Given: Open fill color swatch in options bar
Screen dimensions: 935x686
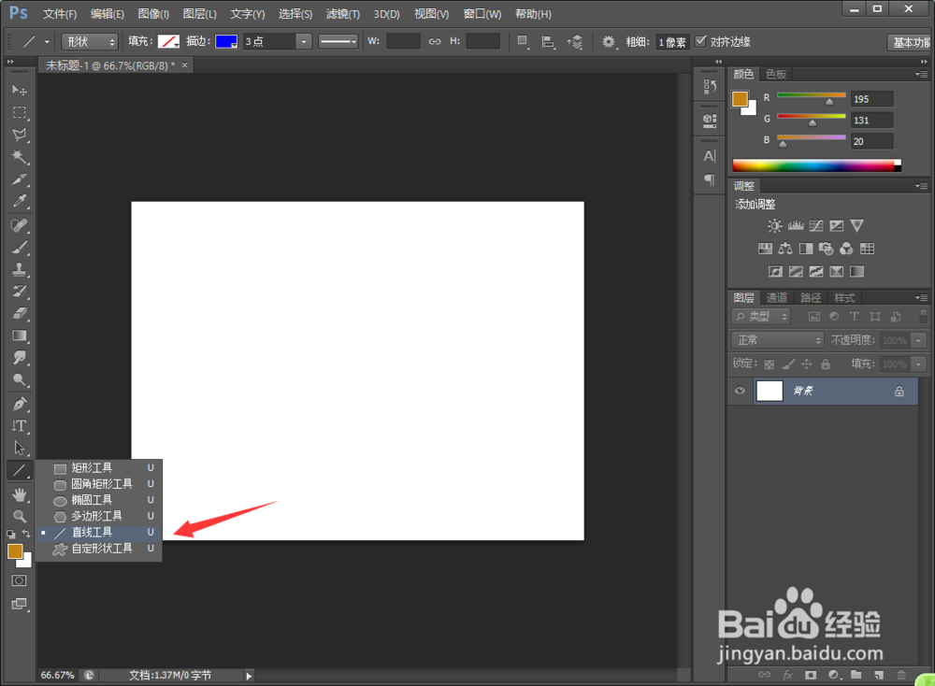Looking at the screenshot, I should [168, 41].
